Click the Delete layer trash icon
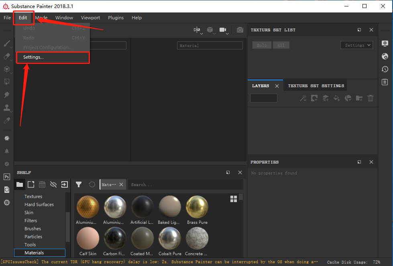This screenshot has width=393, height=266. click(x=371, y=98)
